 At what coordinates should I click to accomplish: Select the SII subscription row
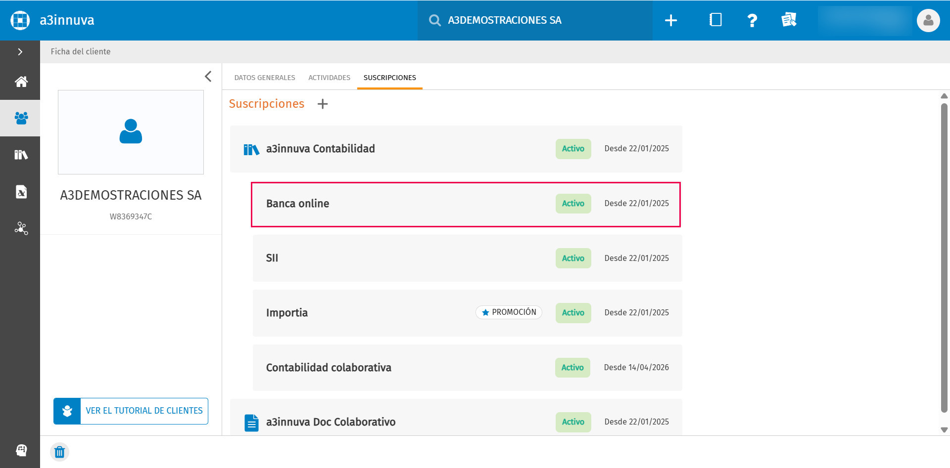[x=468, y=258]
